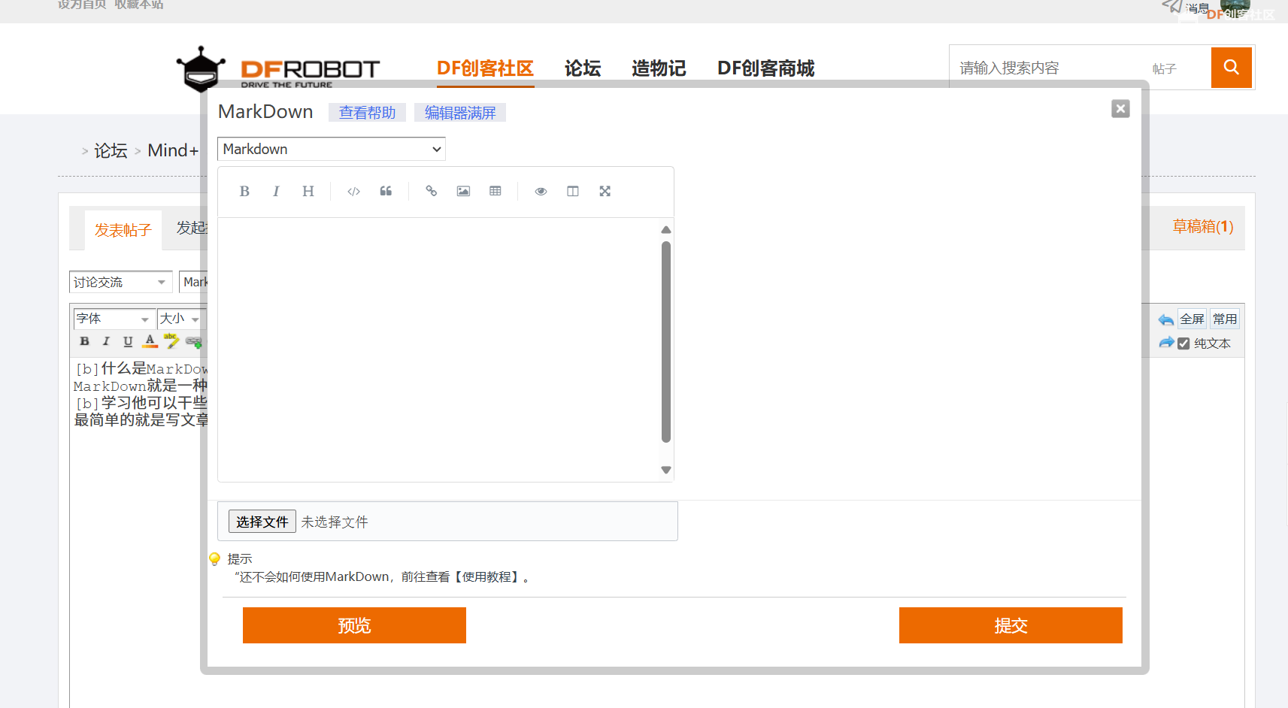Click the Mind+ breadcrumb link
The width and height of the screenshot is (1288, 708).
[173, 150]
